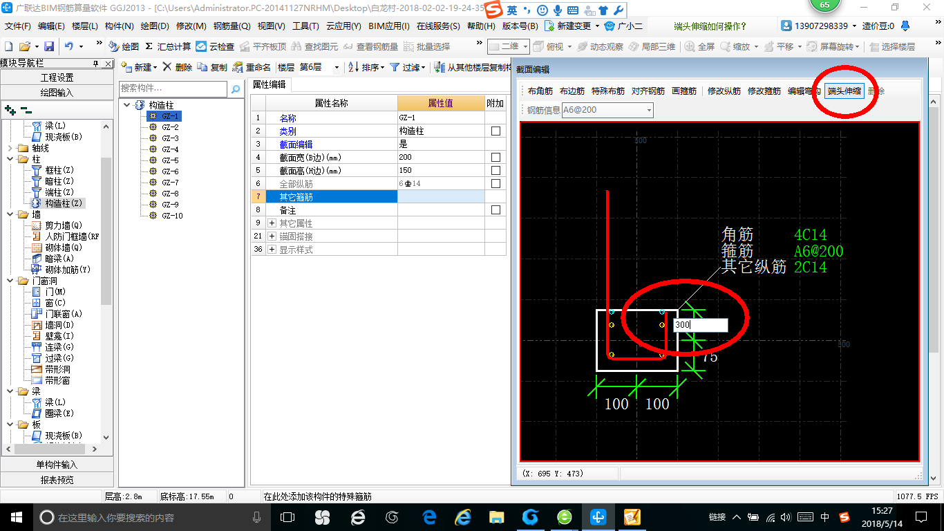Open the 报表预览 section
Image resolution: width=944 pixels, height=531 pixels.
pos(57,479)
